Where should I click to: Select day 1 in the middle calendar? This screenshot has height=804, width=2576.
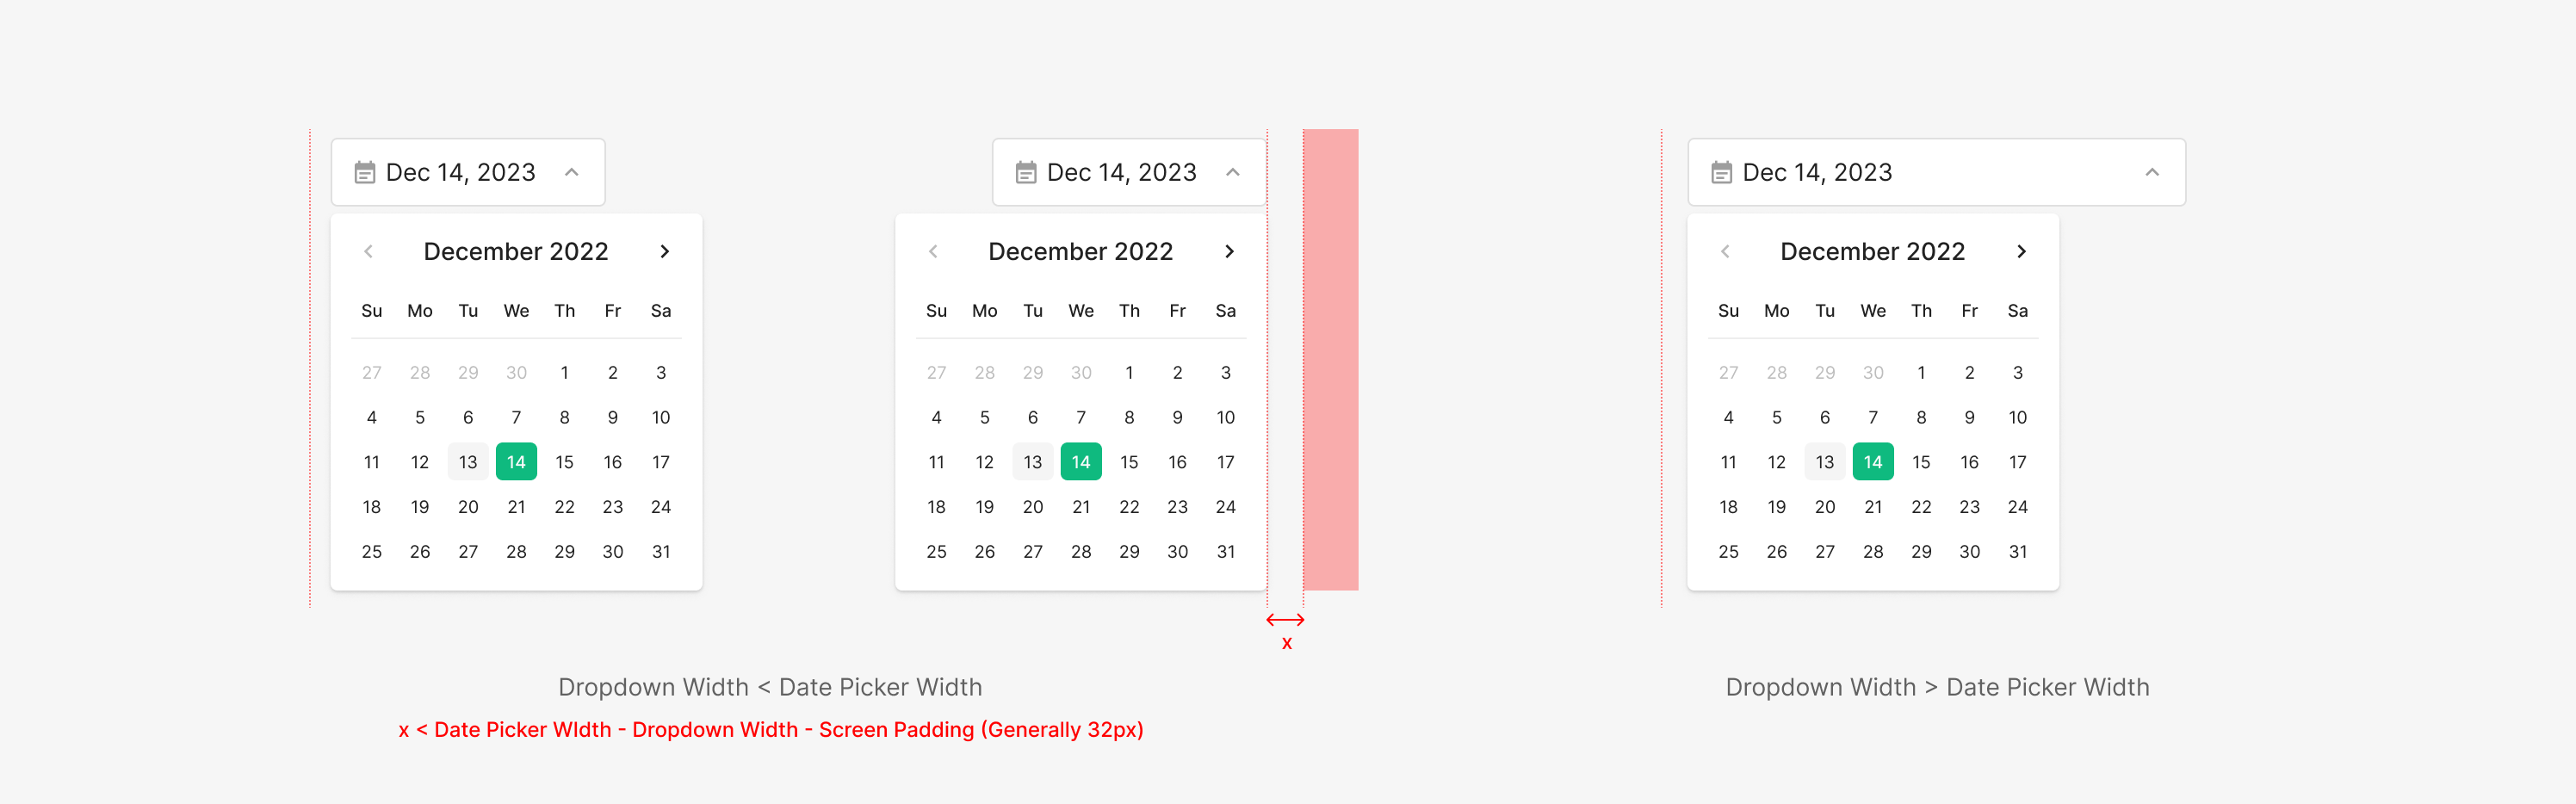pyautogui.click(x=1129, y=373)
